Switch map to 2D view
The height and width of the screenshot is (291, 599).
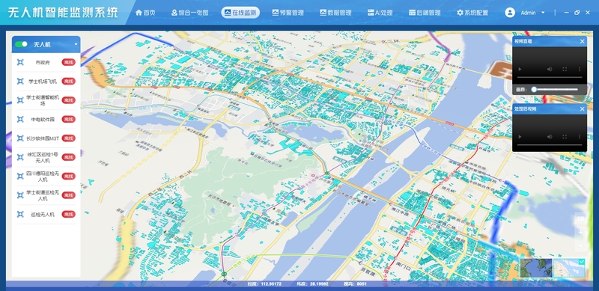tap(580, 219)
